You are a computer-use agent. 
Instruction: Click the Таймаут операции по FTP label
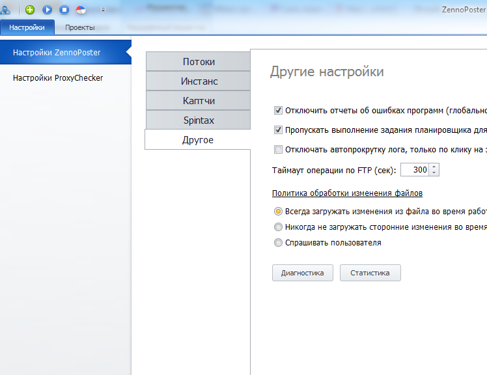click(x=334, y=171)
